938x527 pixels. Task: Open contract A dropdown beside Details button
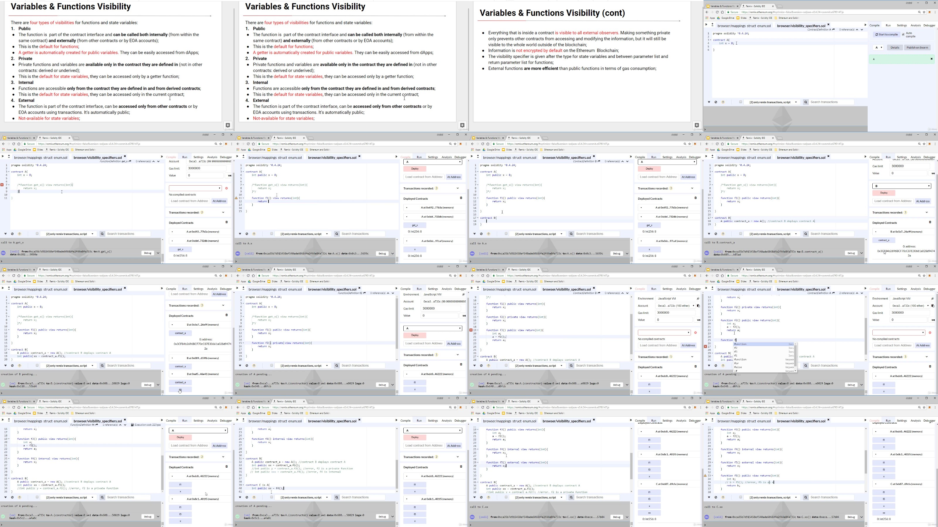(x=878, y=48)
